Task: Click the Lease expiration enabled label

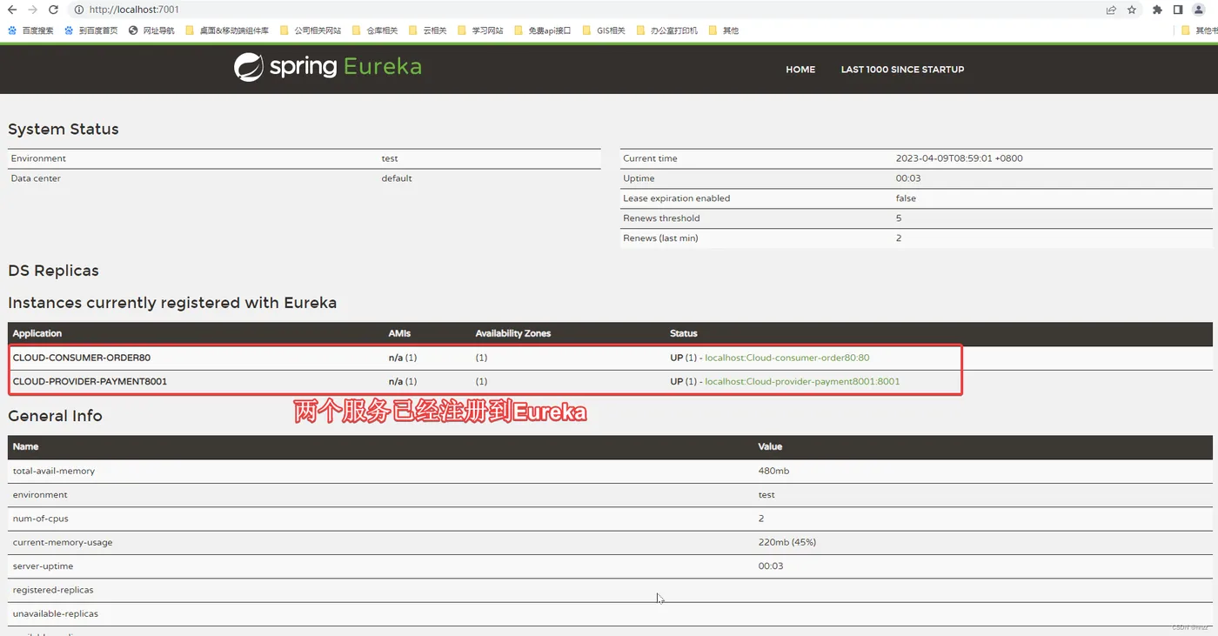Action: tap(677, 198)
